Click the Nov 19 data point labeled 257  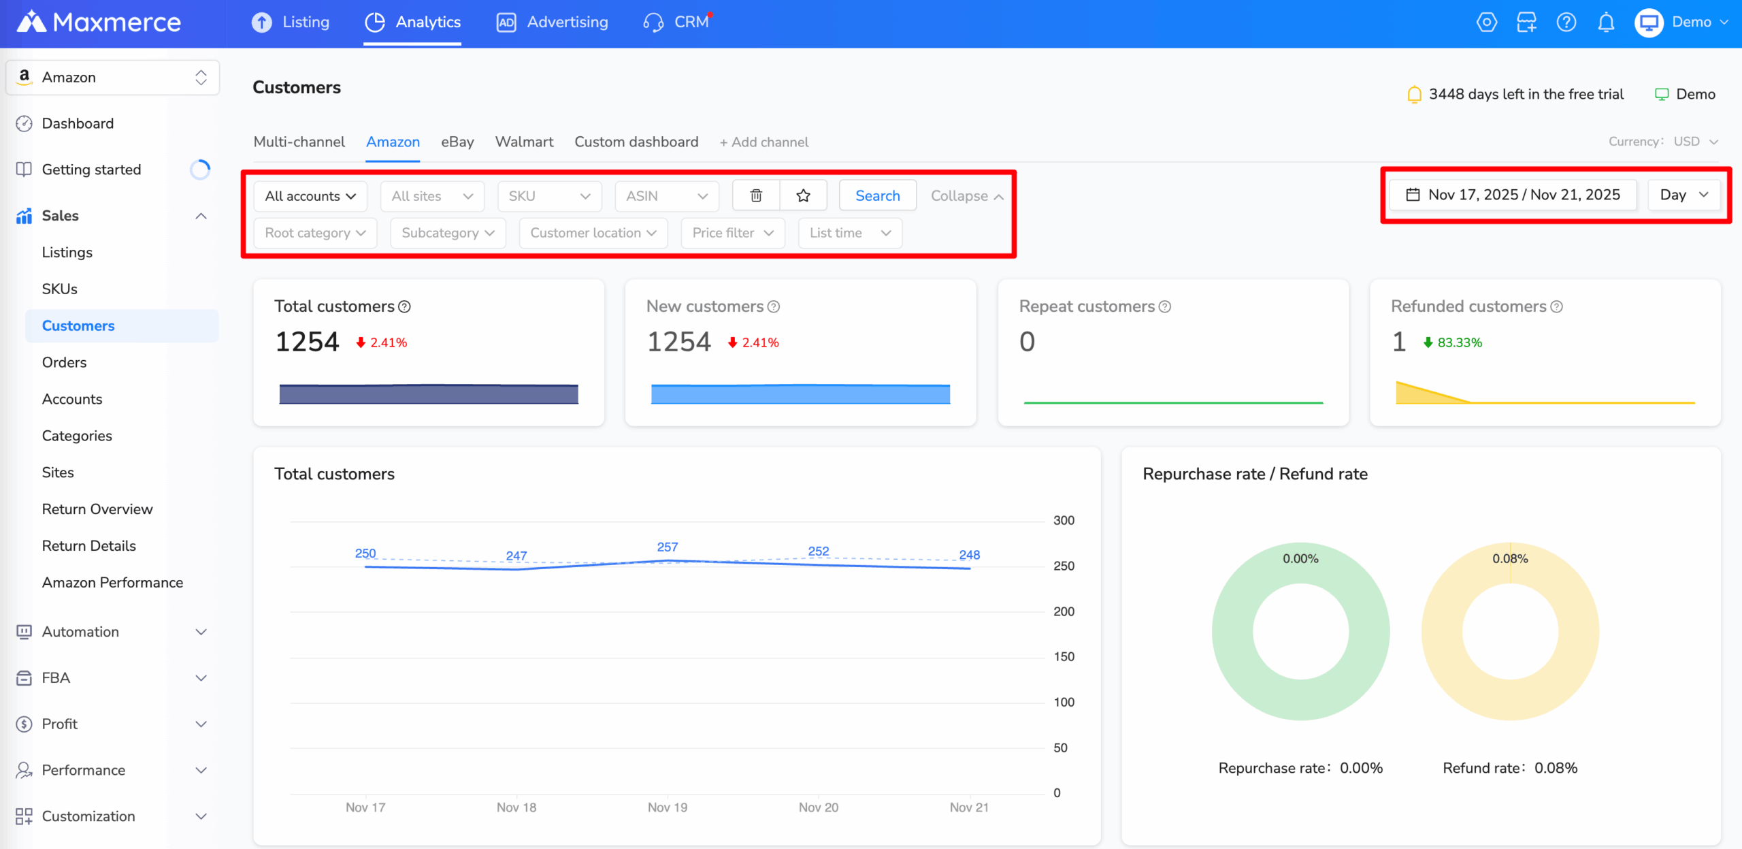pyautogui.click(x=668, y=560)
